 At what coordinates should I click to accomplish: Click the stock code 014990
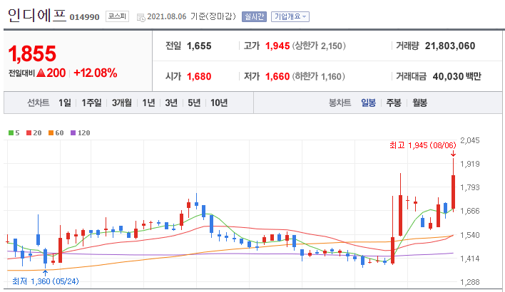84,17
